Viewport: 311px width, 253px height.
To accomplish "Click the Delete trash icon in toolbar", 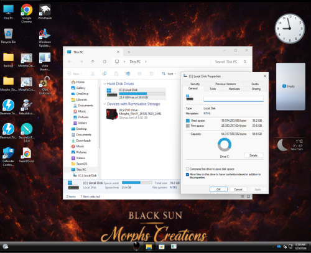I will 151,74.
